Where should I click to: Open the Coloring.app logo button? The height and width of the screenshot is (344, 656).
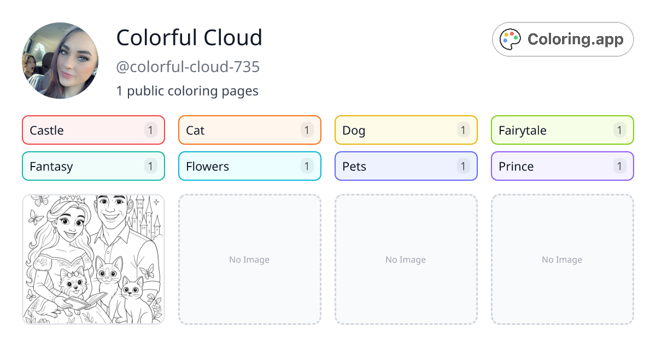pyautogui.click(x=563, y=39)
